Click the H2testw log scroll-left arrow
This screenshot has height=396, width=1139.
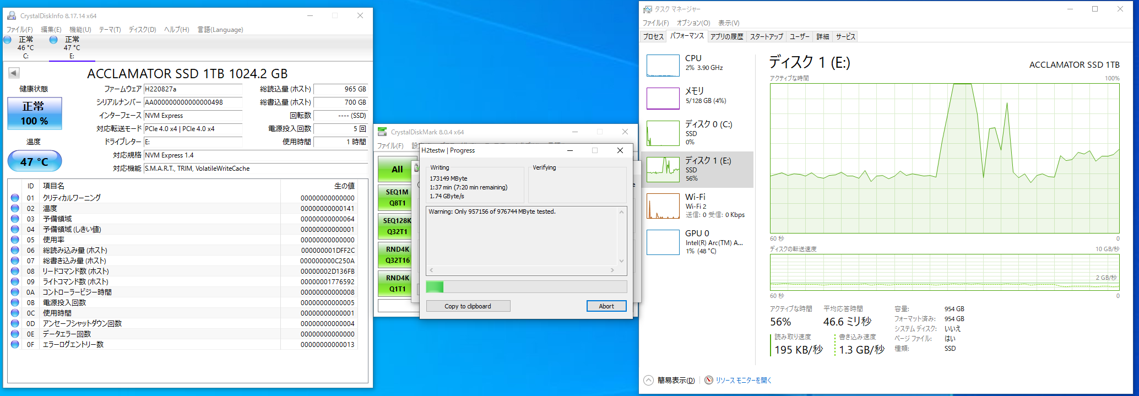[x=431, y=270]
